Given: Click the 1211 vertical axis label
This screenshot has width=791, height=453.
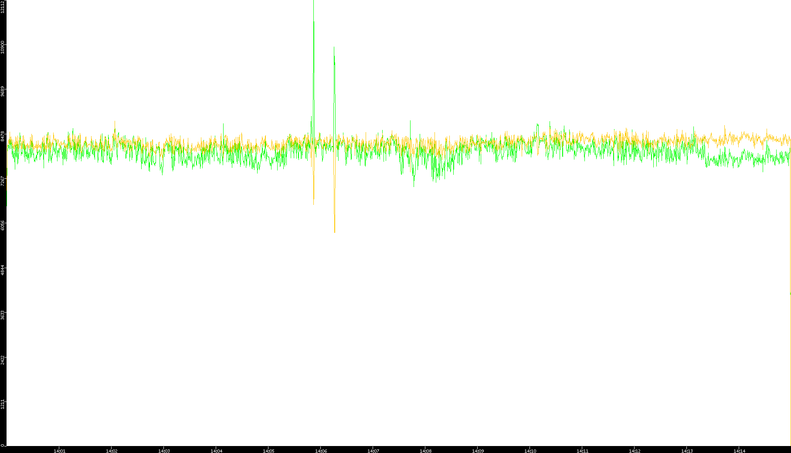Looking at the screenshot, I should 3,403.
